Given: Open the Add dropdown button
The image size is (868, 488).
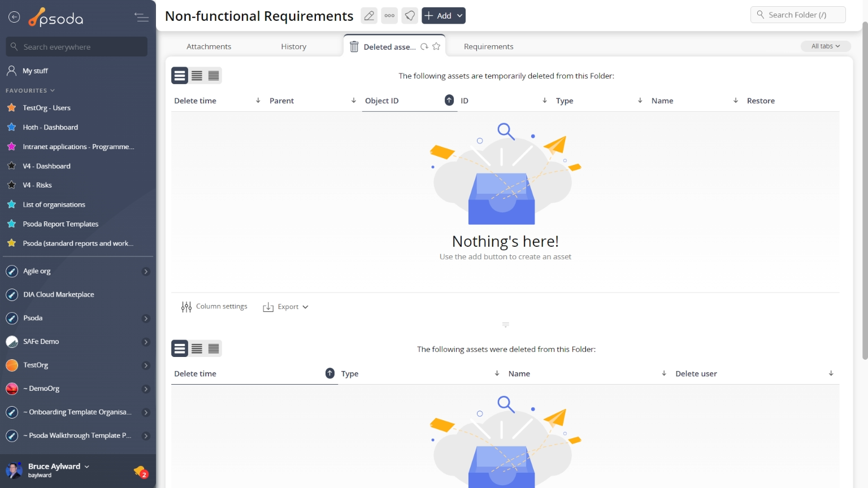Looking at the screenshot, I should 444,16.
